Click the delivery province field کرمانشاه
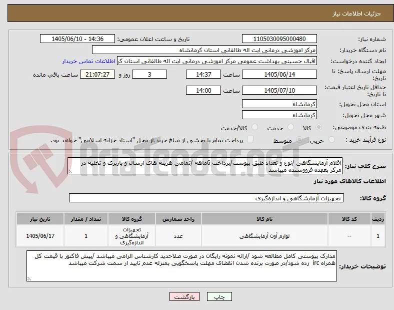This screenshot has height=310, width=394. click(x=279, y=104)
